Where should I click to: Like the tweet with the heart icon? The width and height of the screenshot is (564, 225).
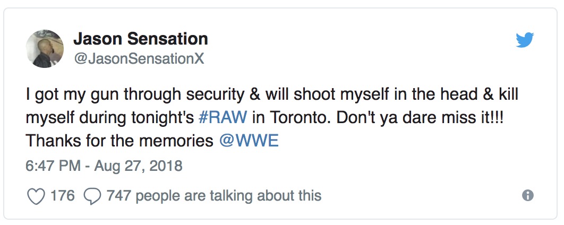pos(36,196)
